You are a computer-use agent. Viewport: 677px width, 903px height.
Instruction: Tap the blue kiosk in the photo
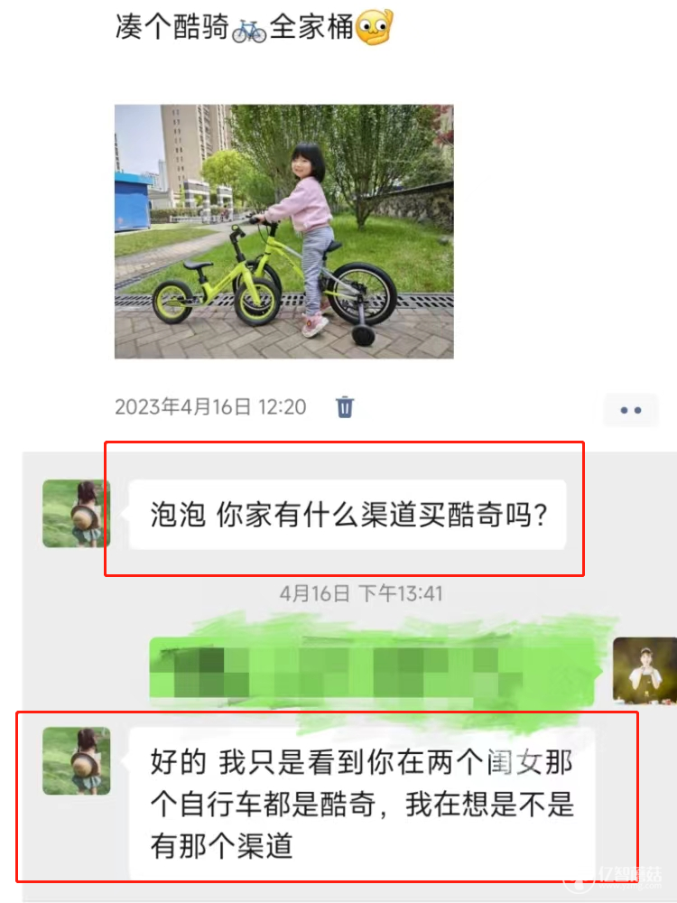click(133, 201)
